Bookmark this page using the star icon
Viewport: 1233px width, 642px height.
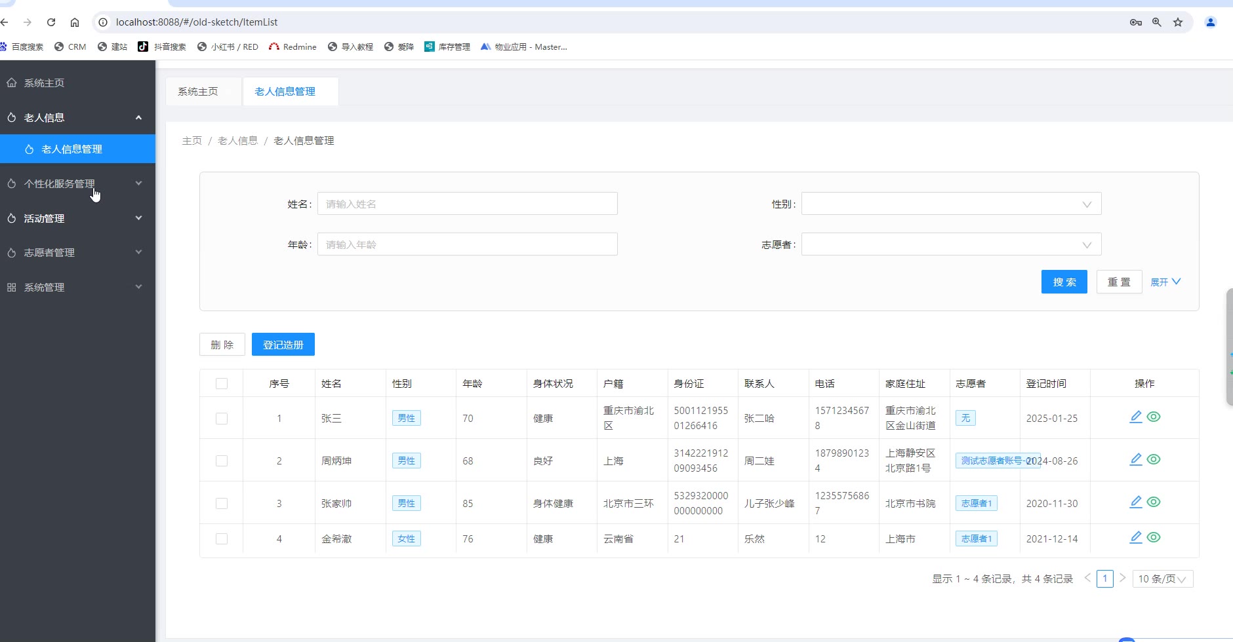coord(1178,22)
